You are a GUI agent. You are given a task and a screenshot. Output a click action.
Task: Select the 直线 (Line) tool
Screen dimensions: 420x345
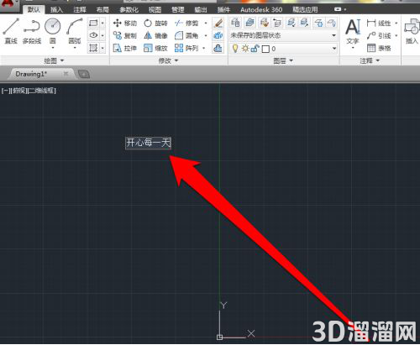coord(11,31)
